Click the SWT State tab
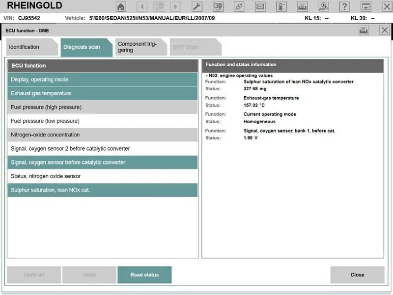Viewport: 393px width, 295px height. (x=196, y=47)
